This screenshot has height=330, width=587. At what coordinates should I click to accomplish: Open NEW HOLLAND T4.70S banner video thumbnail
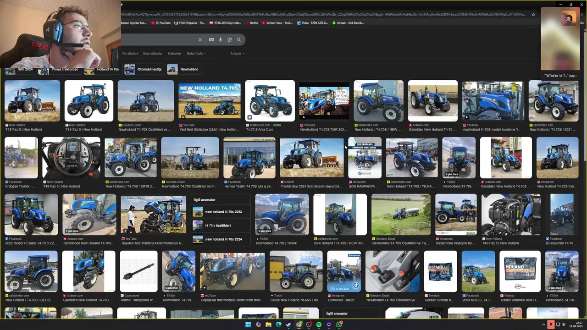coord(209,101)
